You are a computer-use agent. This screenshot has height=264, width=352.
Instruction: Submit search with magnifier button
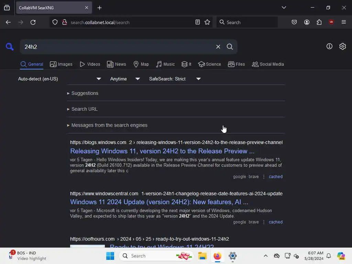pos(230,47)
